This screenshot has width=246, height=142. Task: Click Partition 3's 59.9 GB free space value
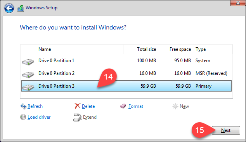(183, 86)
